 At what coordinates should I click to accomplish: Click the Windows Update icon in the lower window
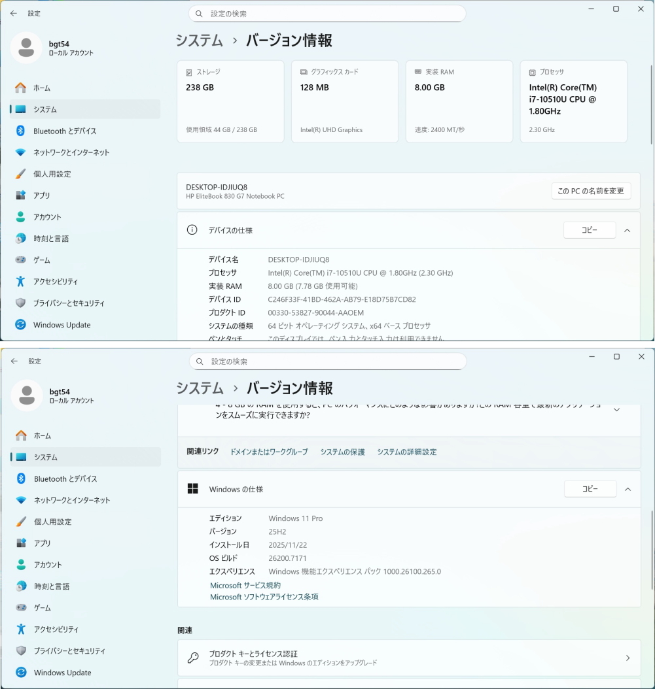click(x=21, y=673)
